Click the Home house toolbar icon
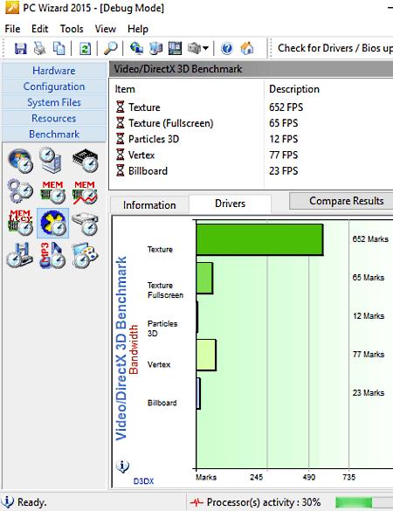 247,49
